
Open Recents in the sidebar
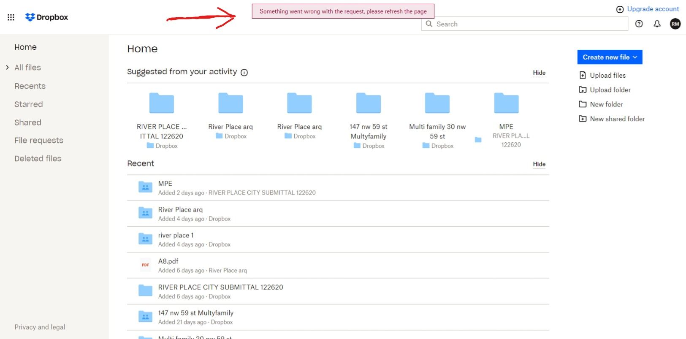30,86
